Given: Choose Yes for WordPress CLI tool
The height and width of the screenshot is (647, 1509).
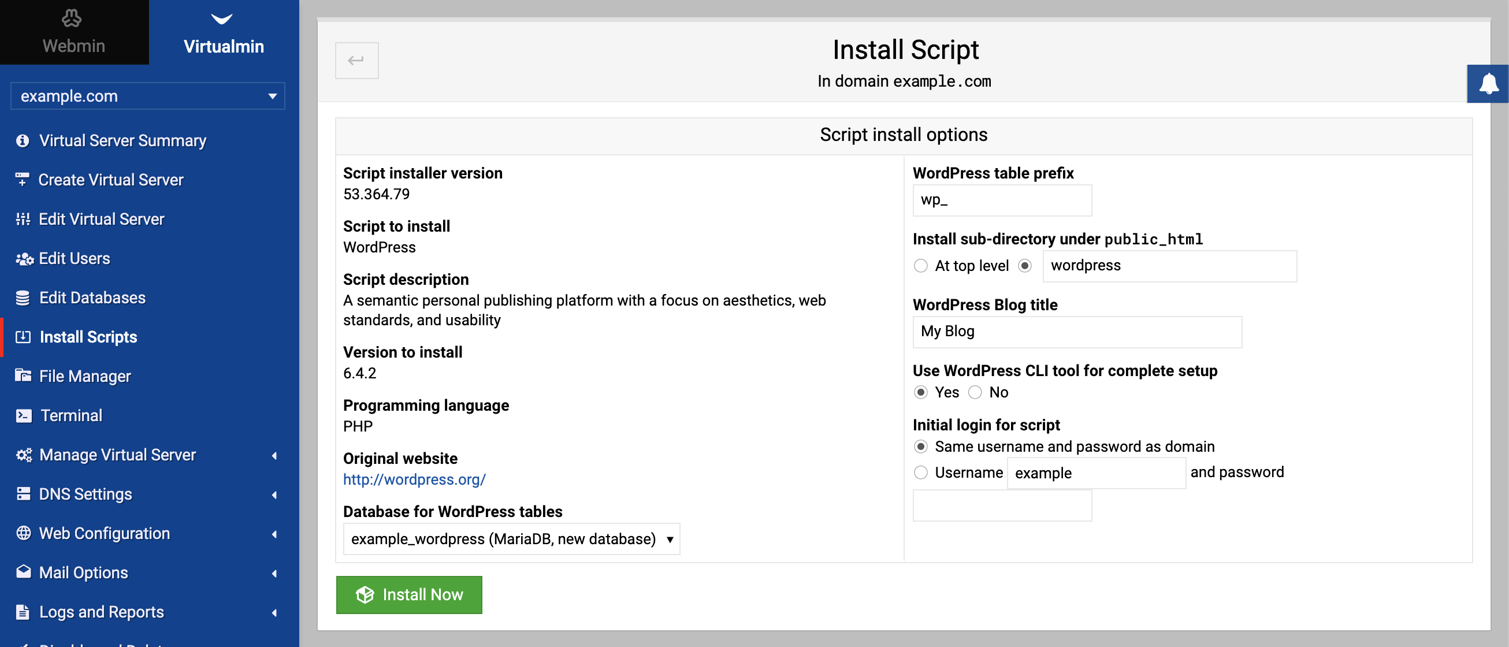Looking at the screenshot, I should point(921,392).
